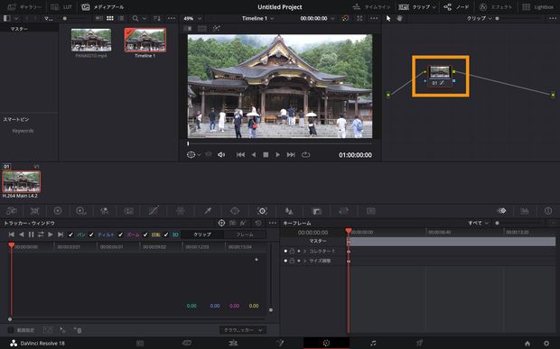Open the Motion Effects palette icon
Viewport: 560px width, 349px height.
click(x=128, y=211)
